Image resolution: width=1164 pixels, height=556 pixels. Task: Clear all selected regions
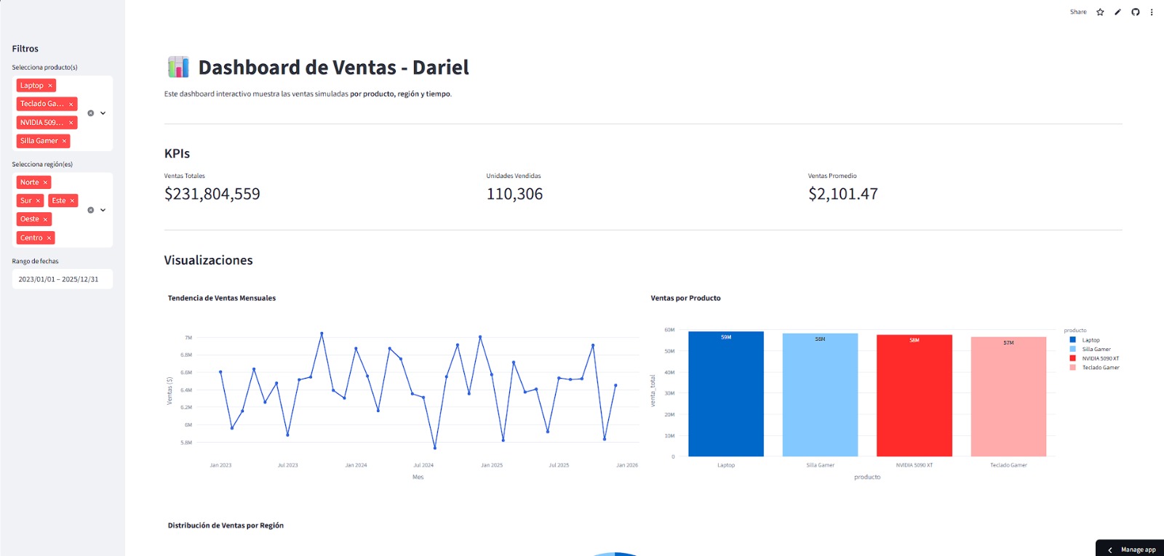(x=91, y=210)
